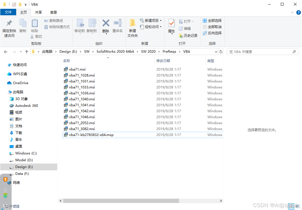This screenshot has width=302, height=210.
Task: Click the Cut scissors button
Action: click(x=36, y=36)
